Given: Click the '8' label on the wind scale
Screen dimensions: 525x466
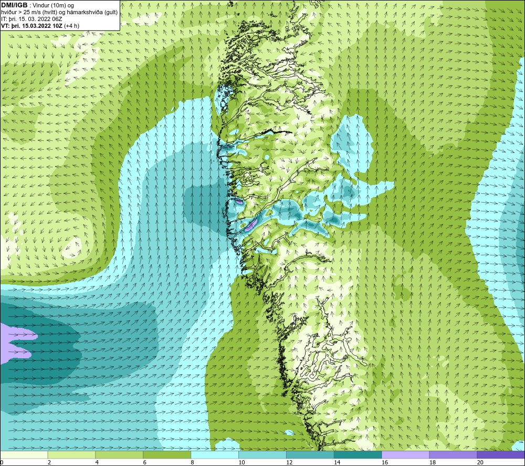Looking at the screenshot, I should (x=193, y=462).
